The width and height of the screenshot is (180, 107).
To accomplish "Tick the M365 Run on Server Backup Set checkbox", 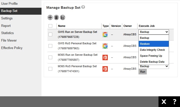I will click(50, 57).
